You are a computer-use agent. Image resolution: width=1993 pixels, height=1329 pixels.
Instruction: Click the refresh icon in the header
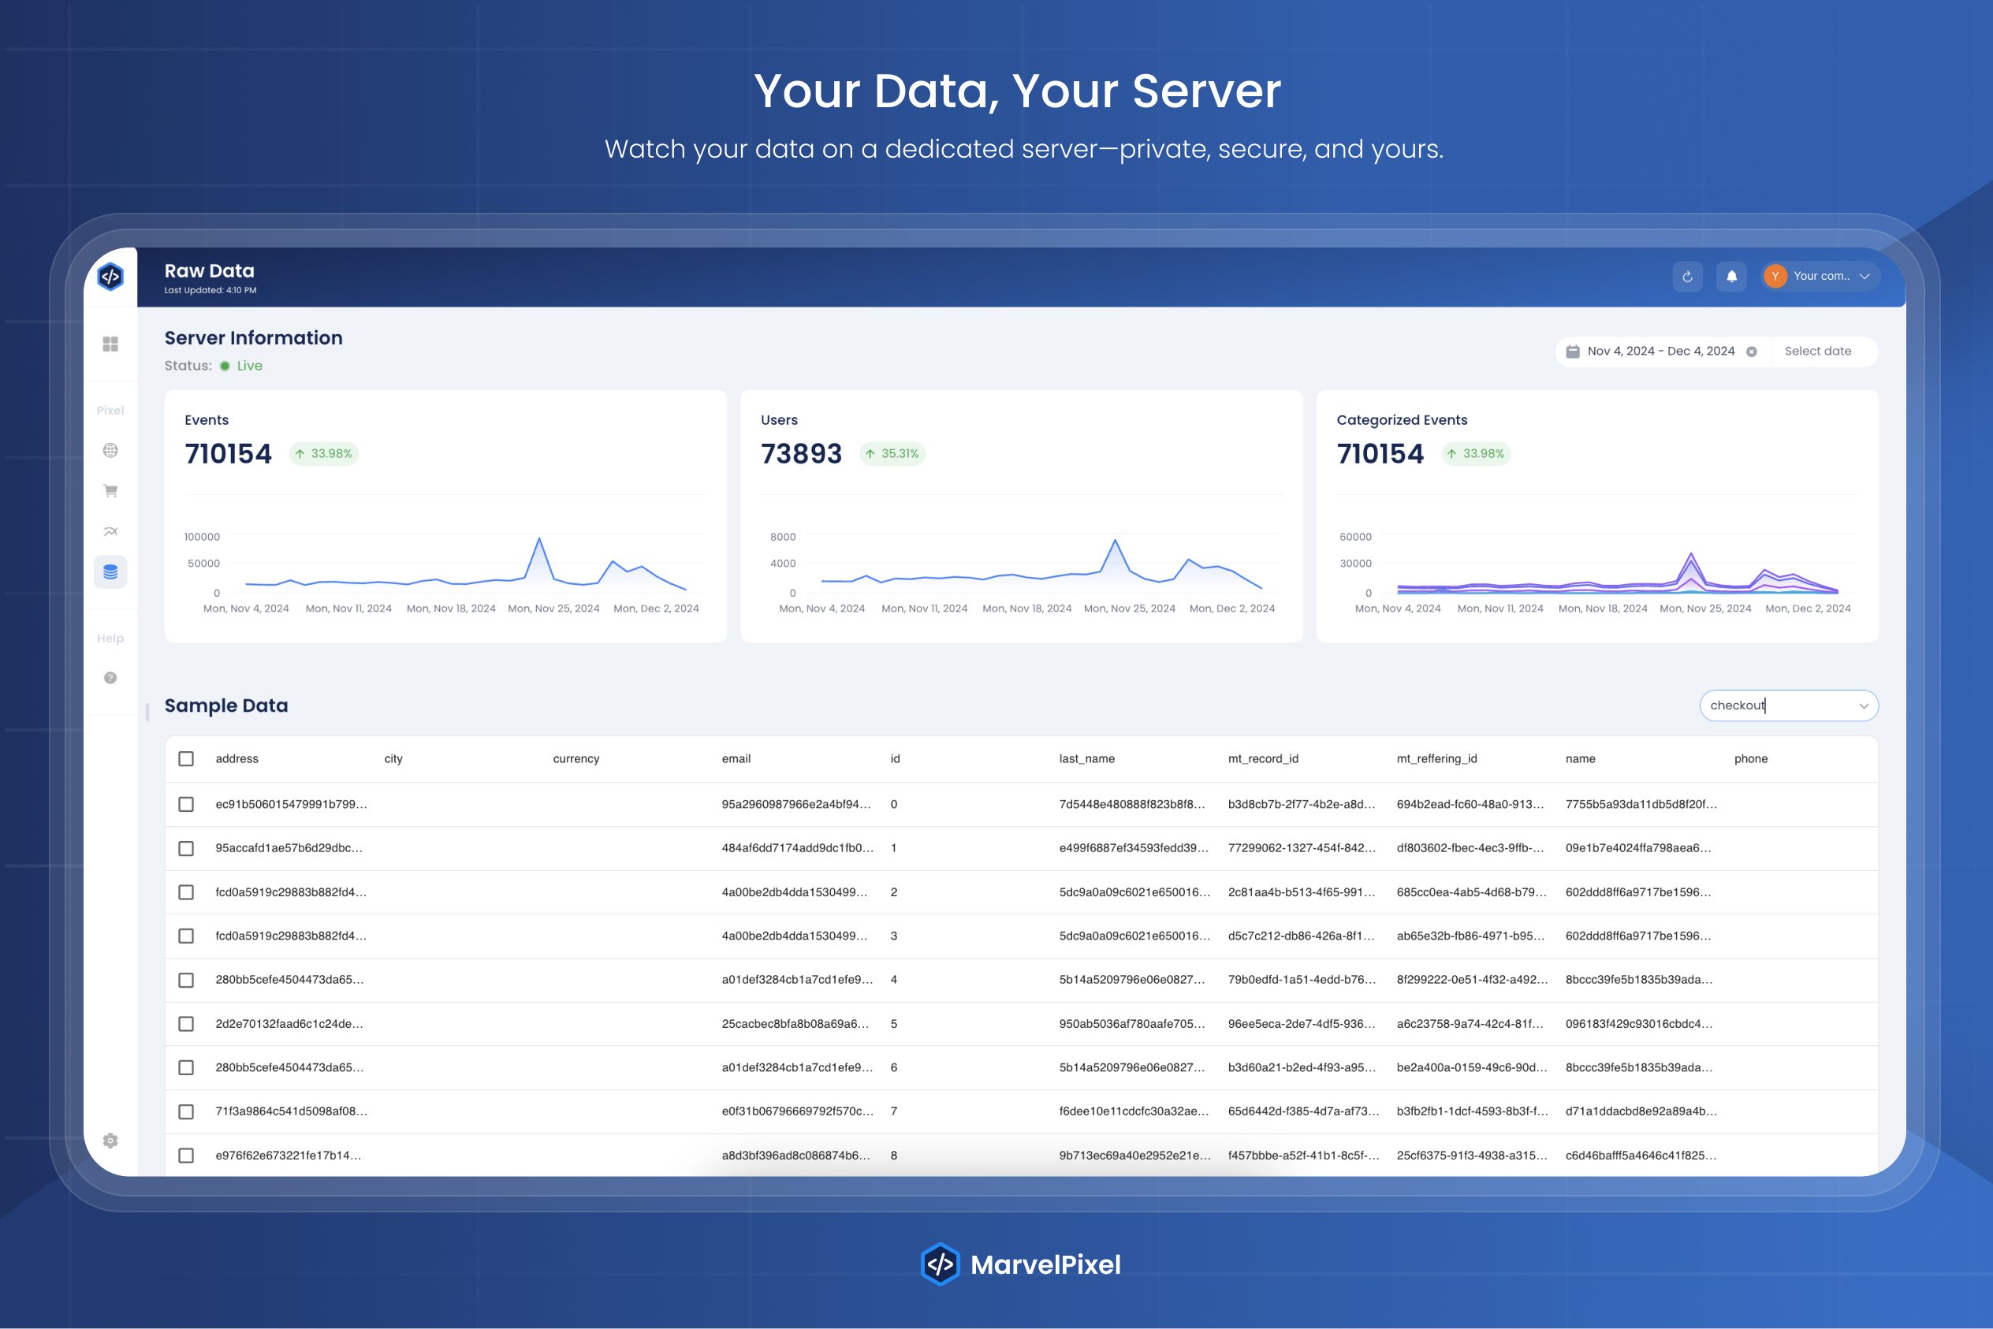tap(1687, 277)
